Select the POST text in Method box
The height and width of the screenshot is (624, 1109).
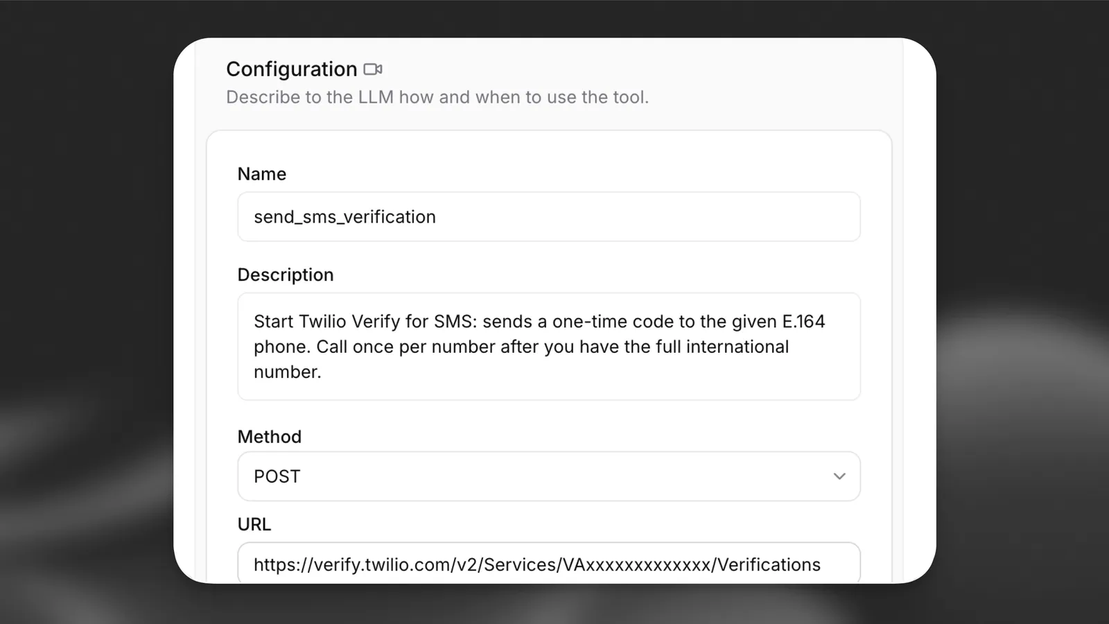pyautogui.click(x=277, y=477)
